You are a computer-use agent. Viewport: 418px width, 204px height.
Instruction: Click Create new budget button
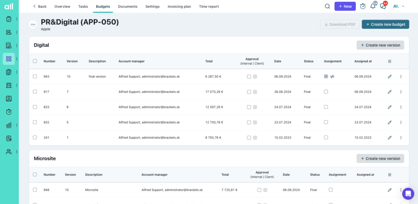tap(385, 24)
